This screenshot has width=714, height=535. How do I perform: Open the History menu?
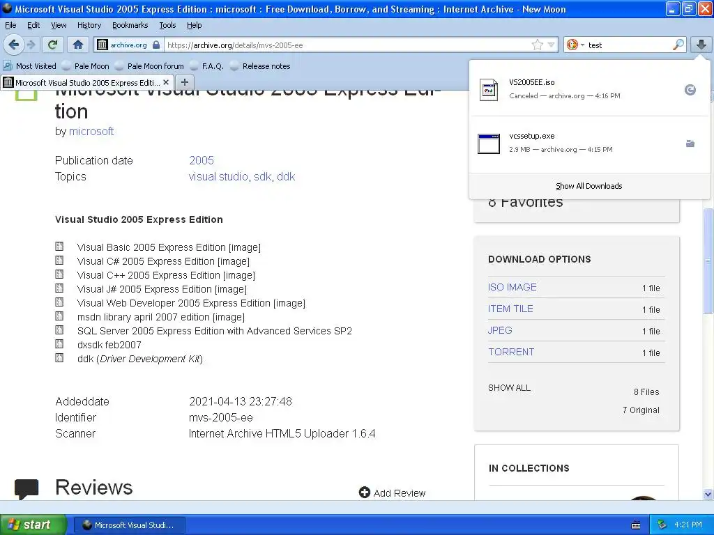point(89,25)
